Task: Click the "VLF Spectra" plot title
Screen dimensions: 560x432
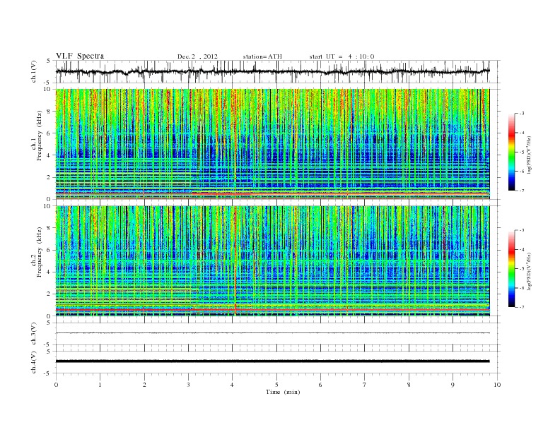Action: point(80,56)
